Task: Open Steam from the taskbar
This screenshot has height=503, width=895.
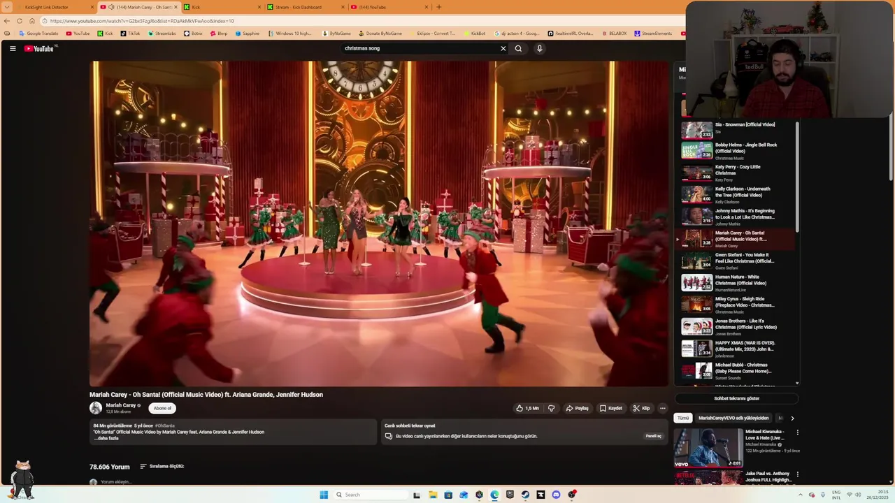Action: tap(525, 495)
